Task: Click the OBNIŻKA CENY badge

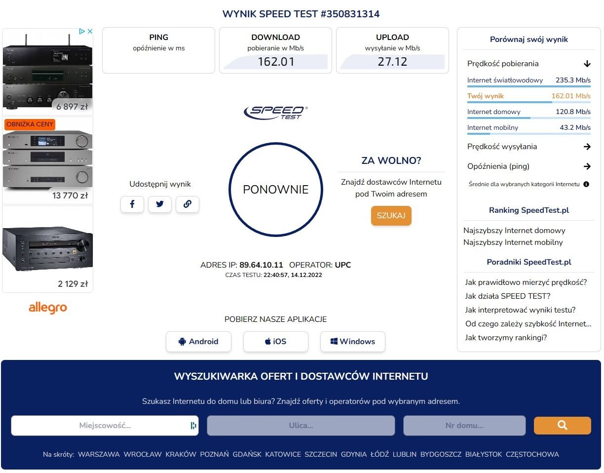Action: pyautogui.click(x=30, y=124)
